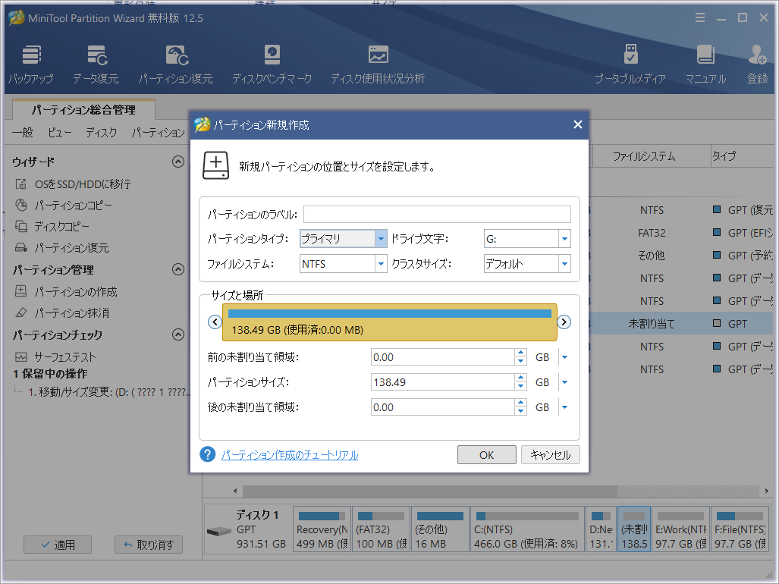This screenshot has height=584, width=779.
Task: Click the left arrow of the size bar
Action: coord(215,322)
